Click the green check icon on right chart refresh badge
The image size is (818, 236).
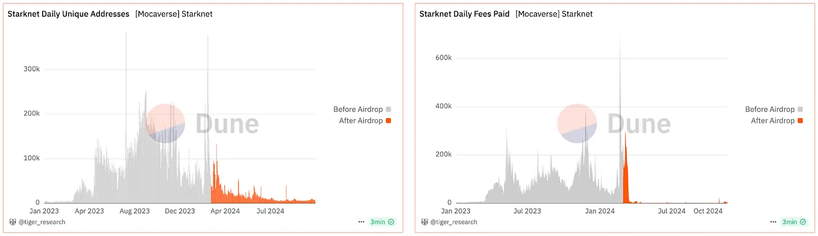pos(804,222)
